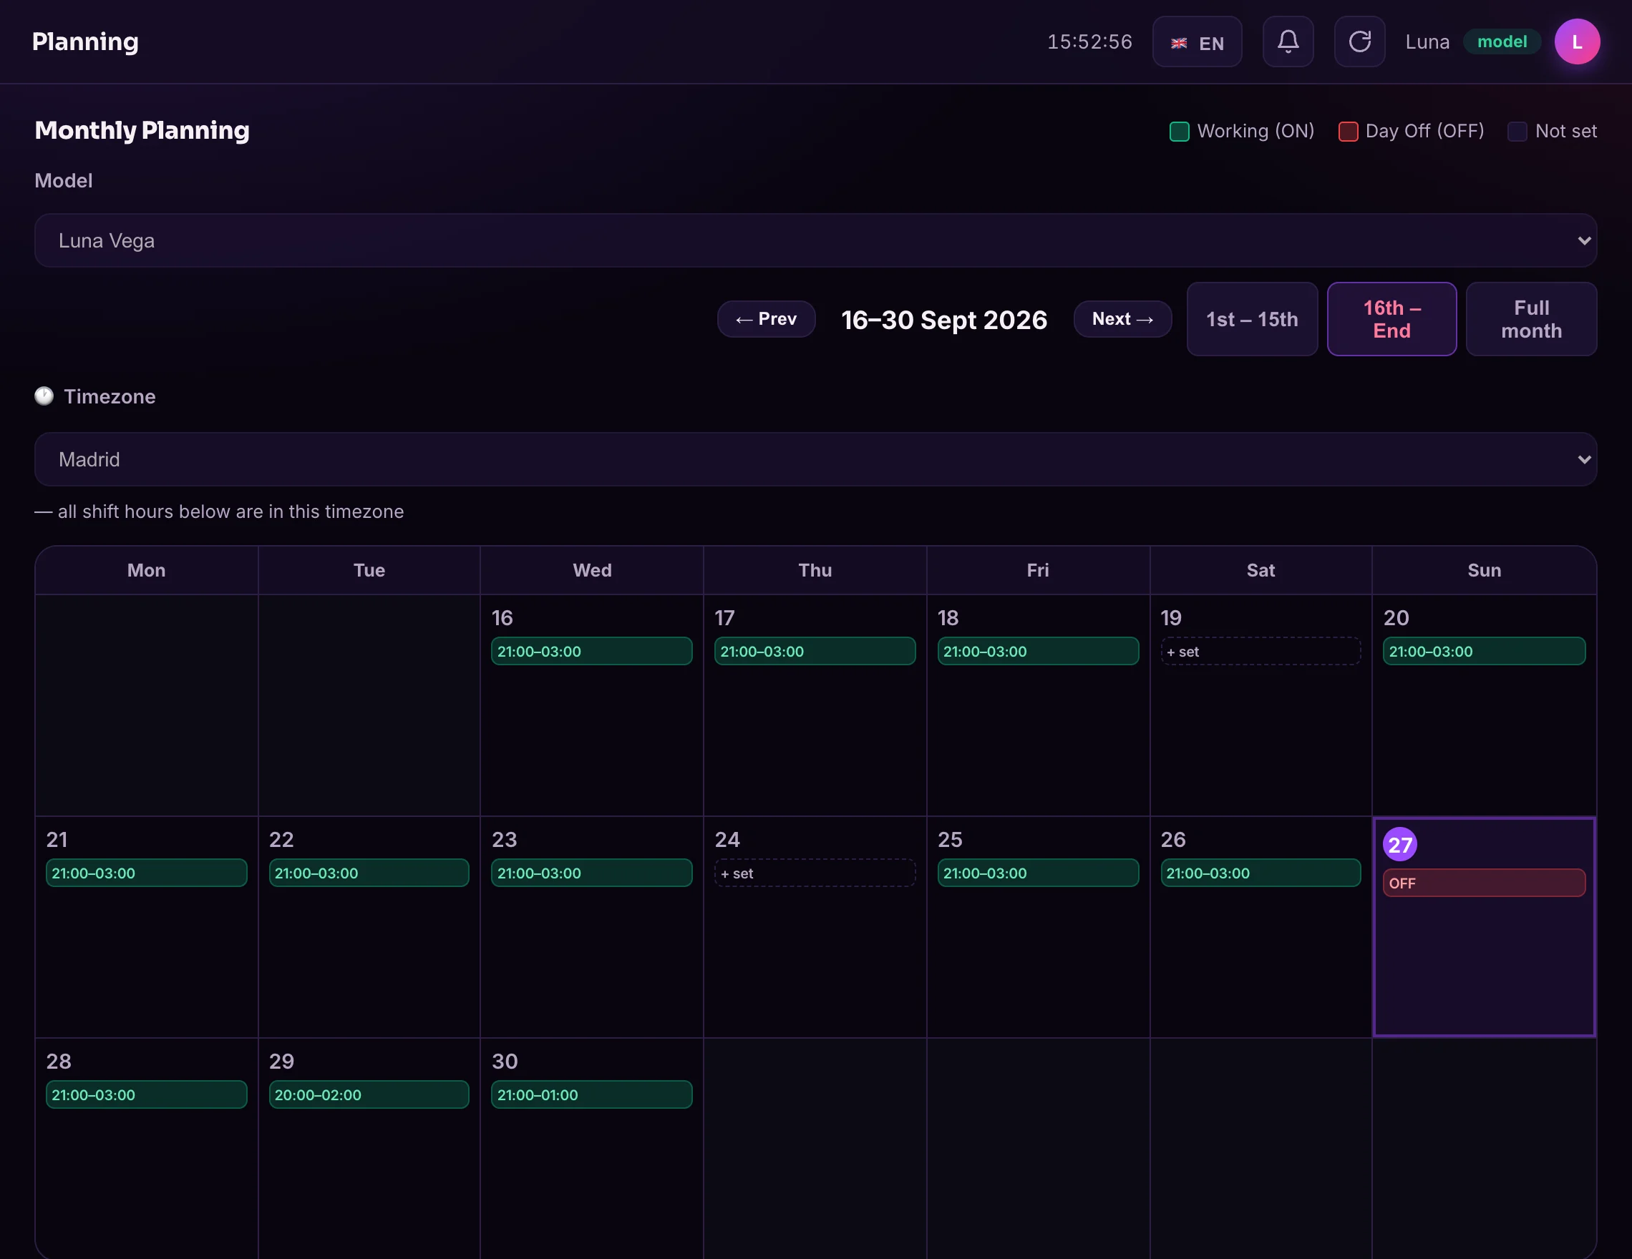Open the OFF entry on day 27
This screenshot has width=1632, height=1259.
click(1483, 883)
